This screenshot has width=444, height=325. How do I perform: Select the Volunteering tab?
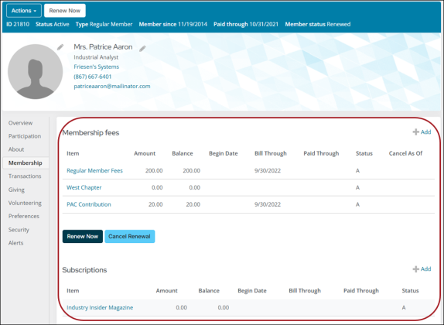pyautogui.click(x=25, y=204)
